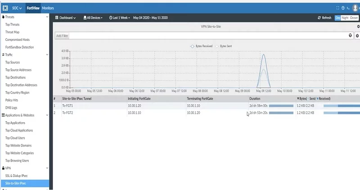The height and width of the screenshot is (190, 360).
Task: Click the settings gear in VPN Site-to-Site panel
Action: click(x=358, y=27)
